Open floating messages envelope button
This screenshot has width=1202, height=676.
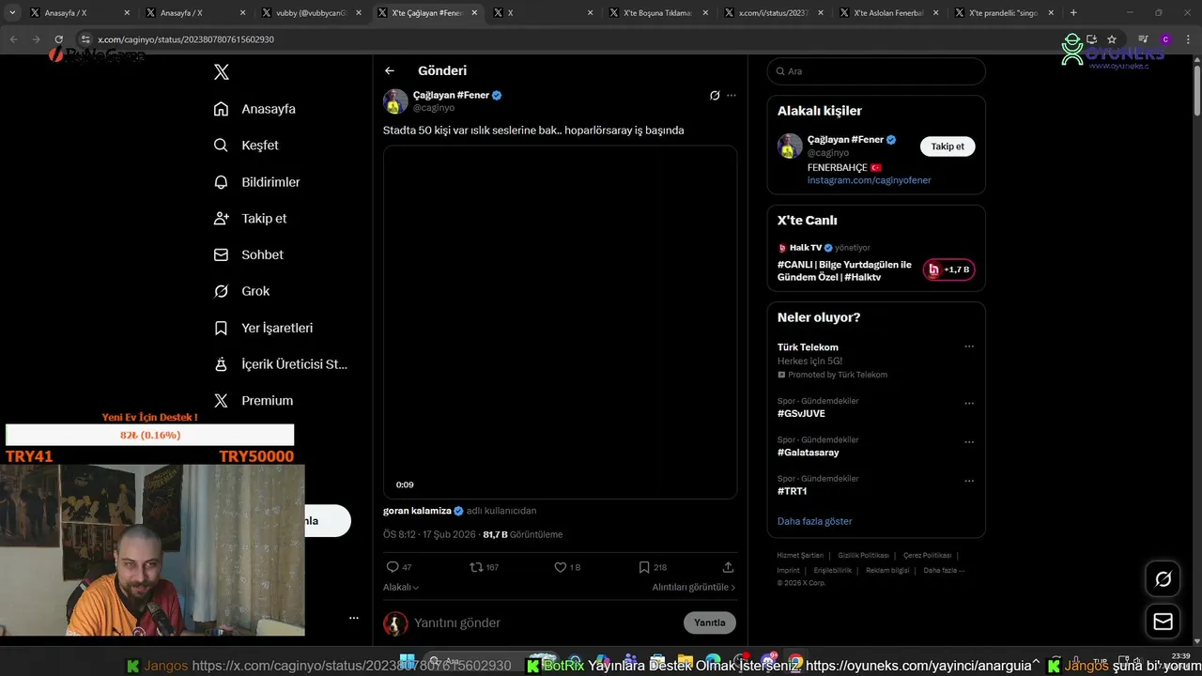1163,622
